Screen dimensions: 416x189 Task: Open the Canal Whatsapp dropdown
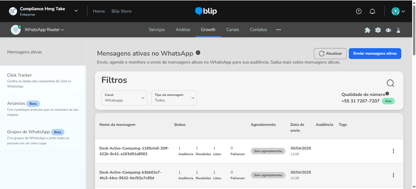[124, 98]
